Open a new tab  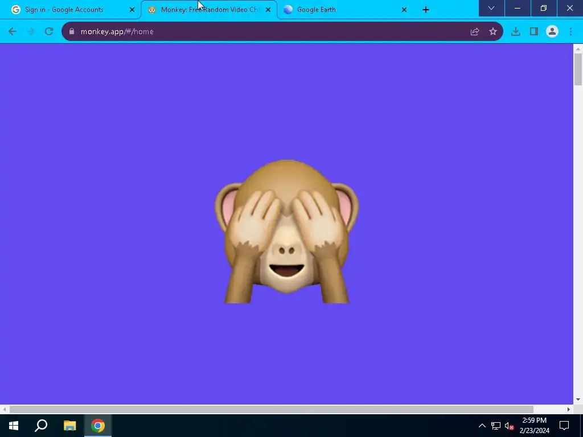pyautogui.click(x=426, y=10)
